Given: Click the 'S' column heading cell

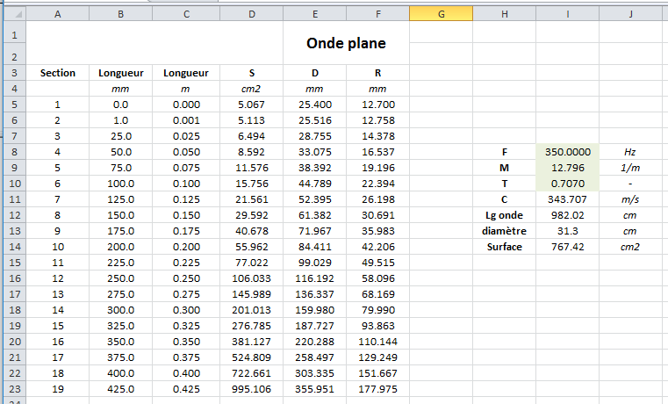Looking at the screenshot, I should [252, 73].
